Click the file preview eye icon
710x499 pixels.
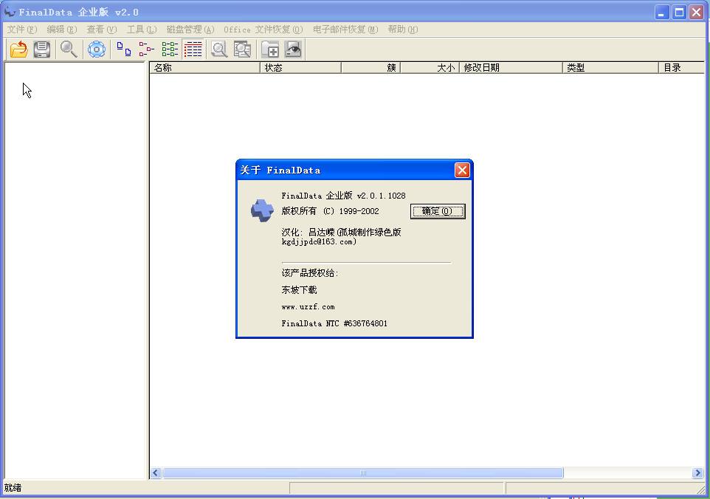click(x=294, y=49)
